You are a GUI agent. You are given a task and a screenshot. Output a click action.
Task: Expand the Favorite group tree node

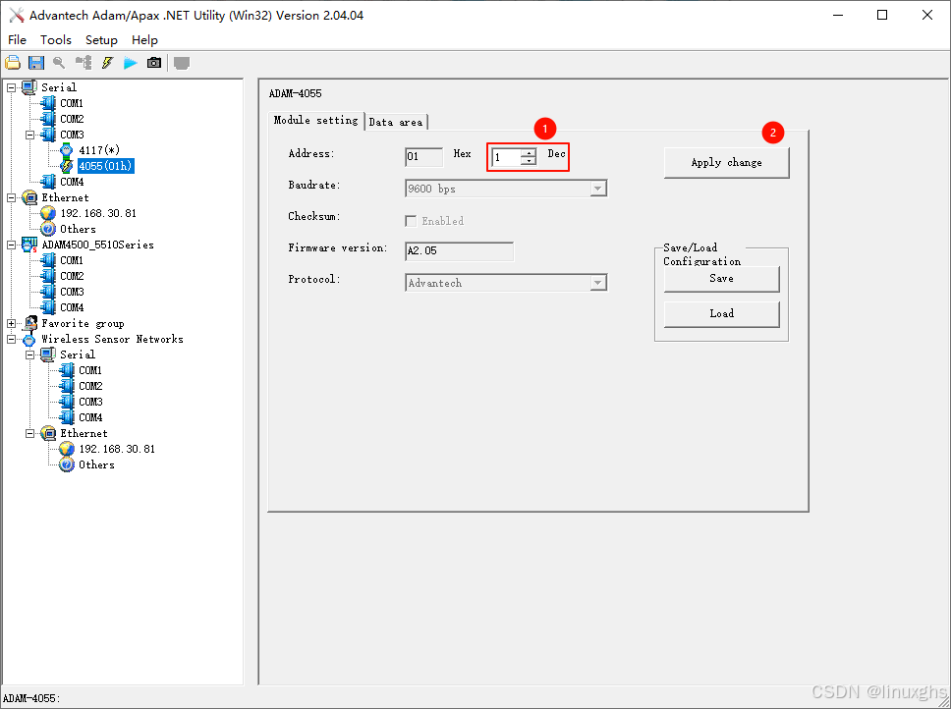[x=12, y=324]
